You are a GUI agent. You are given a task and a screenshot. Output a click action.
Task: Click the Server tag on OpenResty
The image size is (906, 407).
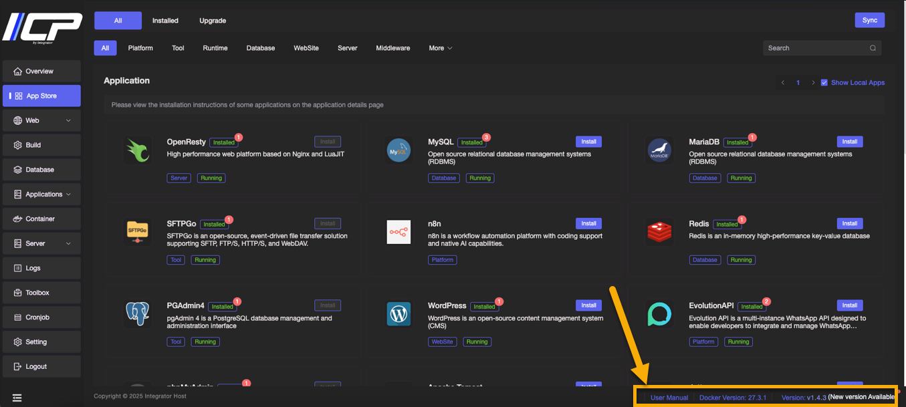(179, 178)
